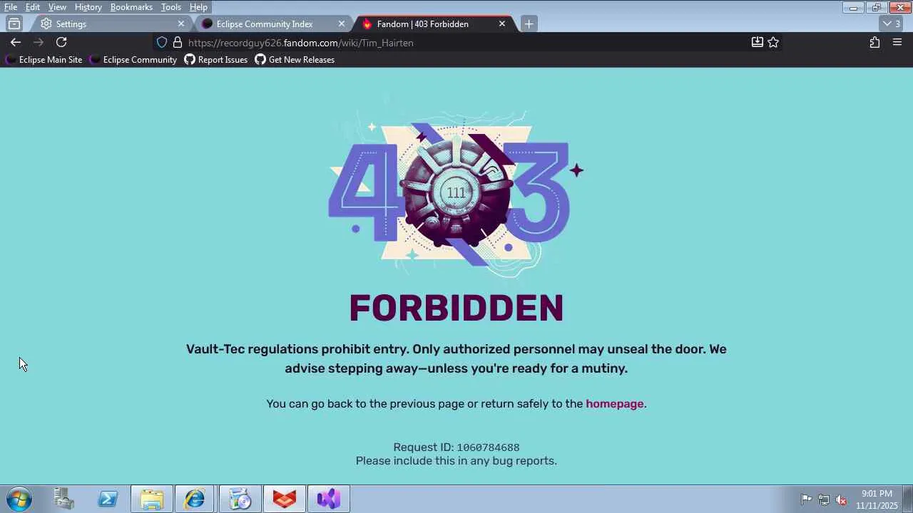913x513 pixels.
Task: Open the Extensions puzzle icon
Action: 874,42
